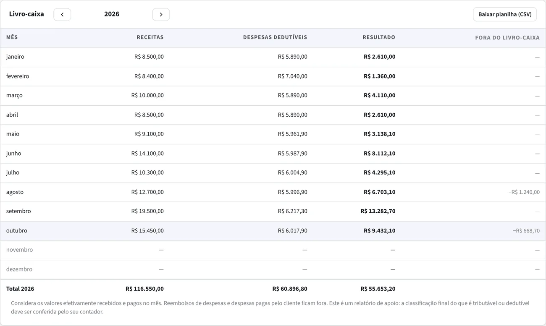Click the Total 2026 row label
The width and height of the screenshot is (546, 326).
tap(20, 289)
